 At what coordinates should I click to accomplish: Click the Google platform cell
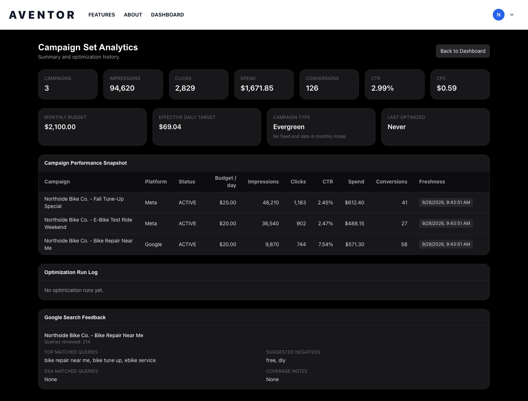point(153,244)
